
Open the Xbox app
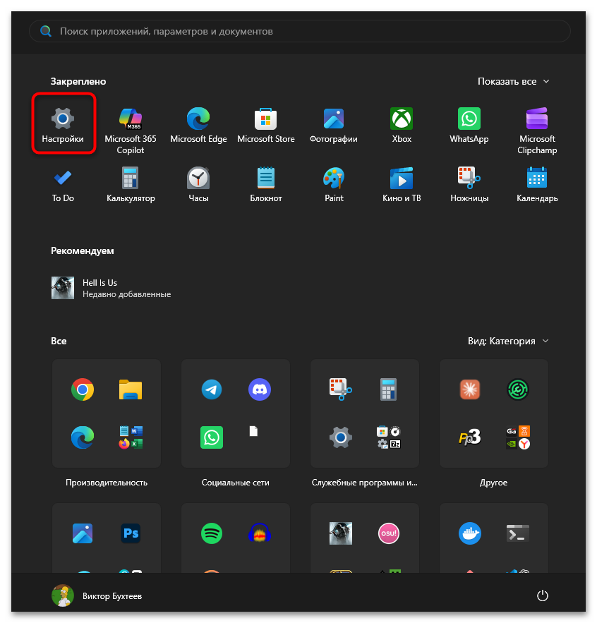402,124
